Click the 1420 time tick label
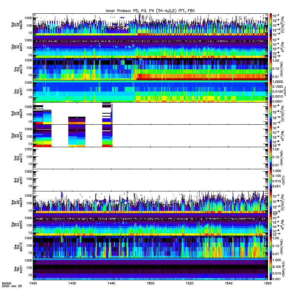The height and width of the screenshot is (305, 286). (72, 283)
